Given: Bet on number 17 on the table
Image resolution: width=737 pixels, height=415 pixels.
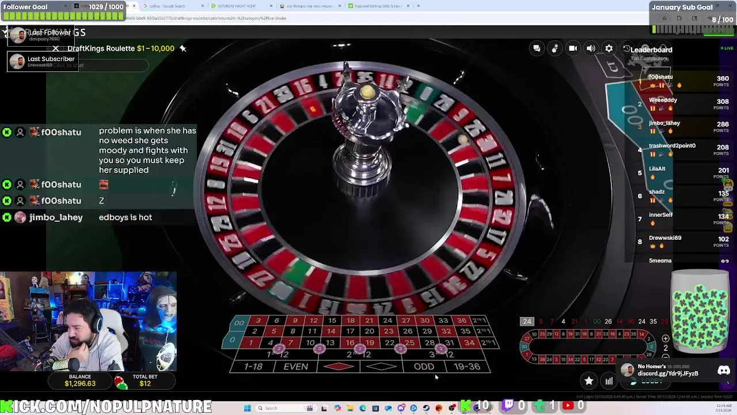Looking at the screenshot, I should 350,331.
